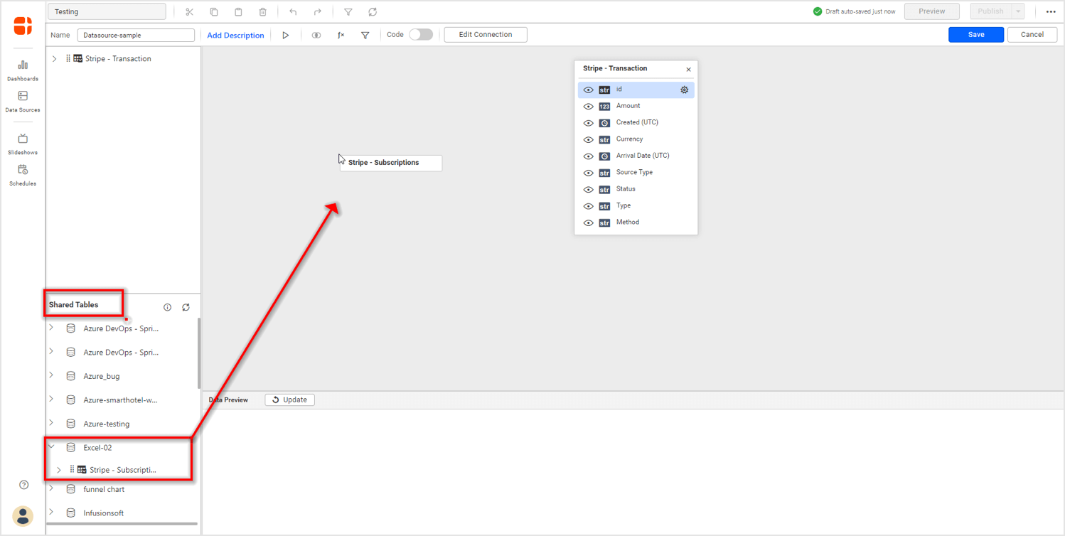Select the fx formula icon in toolbar
The height and width of the screenshot is (536, 1065).
341,34
